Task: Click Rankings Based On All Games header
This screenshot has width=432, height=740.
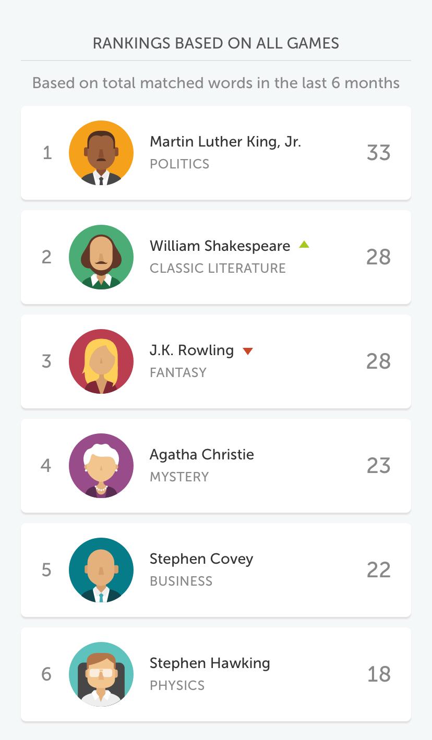Action: point(216,43)
